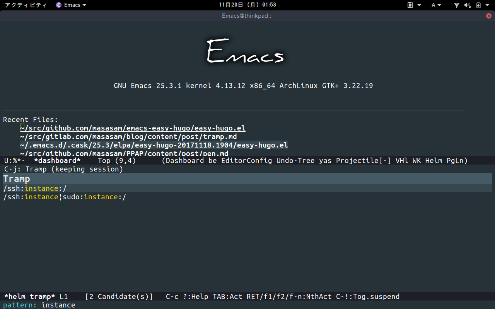495x309 pixels.
Task: Close the Emacs window
Action: click(x=489, y=16)
